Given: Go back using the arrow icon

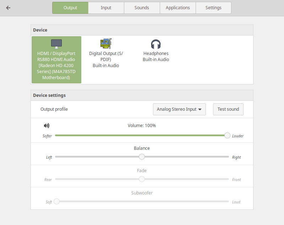Looking at the screenshot, I should 8,8.
